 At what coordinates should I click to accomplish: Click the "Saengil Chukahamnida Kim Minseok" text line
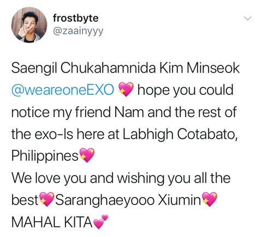click(x=126, y=68)
